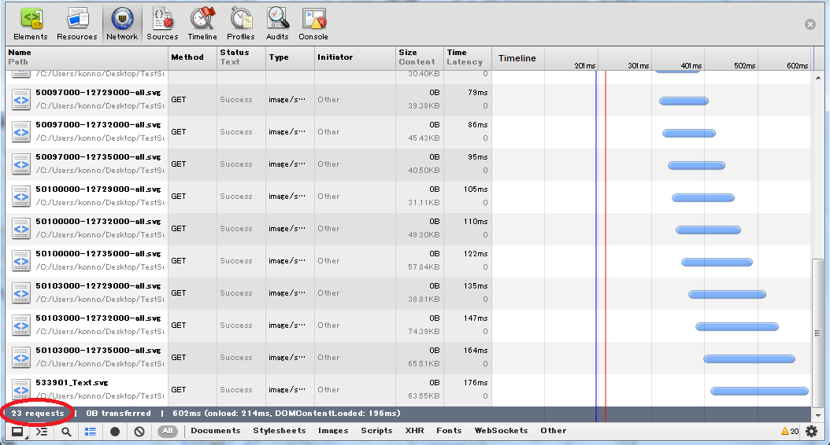Switch to the Sources panel

(x=162, y=24)
